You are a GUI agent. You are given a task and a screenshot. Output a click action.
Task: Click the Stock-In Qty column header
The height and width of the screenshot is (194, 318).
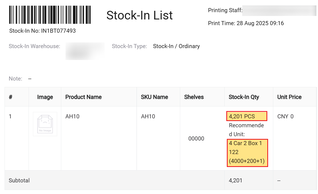[244, 97]
